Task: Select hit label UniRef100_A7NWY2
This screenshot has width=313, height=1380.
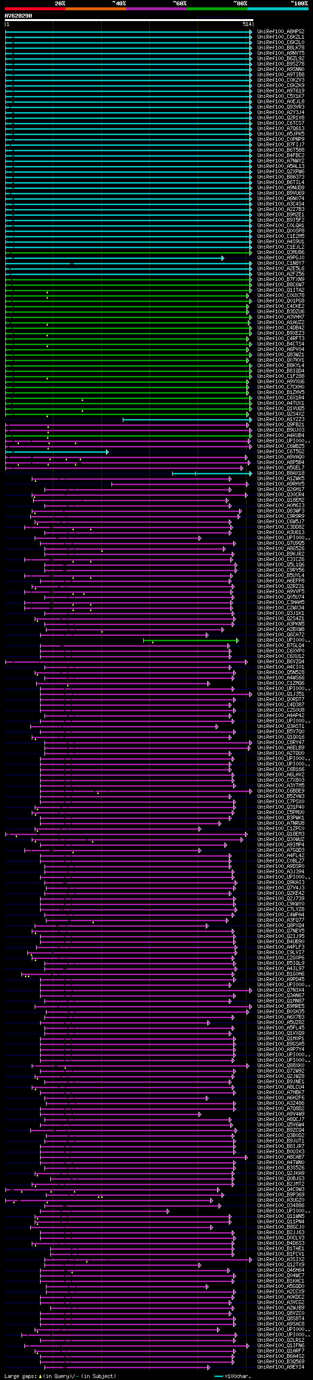Action: [281, 161]
